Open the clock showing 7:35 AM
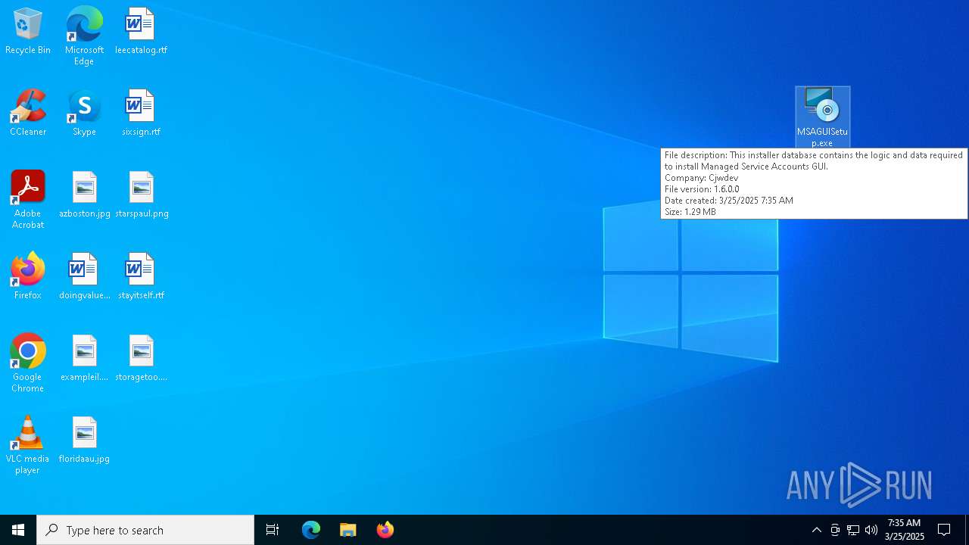Viewport: 969px width, 545px height. [905, 530]
